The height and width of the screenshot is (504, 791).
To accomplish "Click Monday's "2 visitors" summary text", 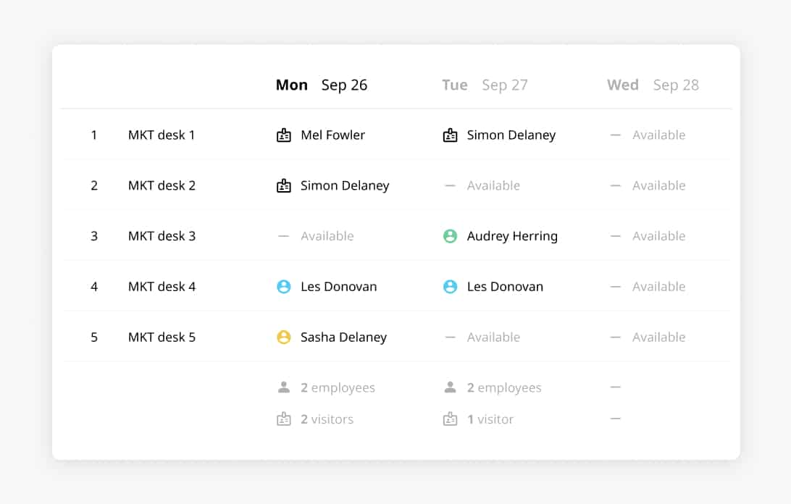I will click(x=327, y=419).
